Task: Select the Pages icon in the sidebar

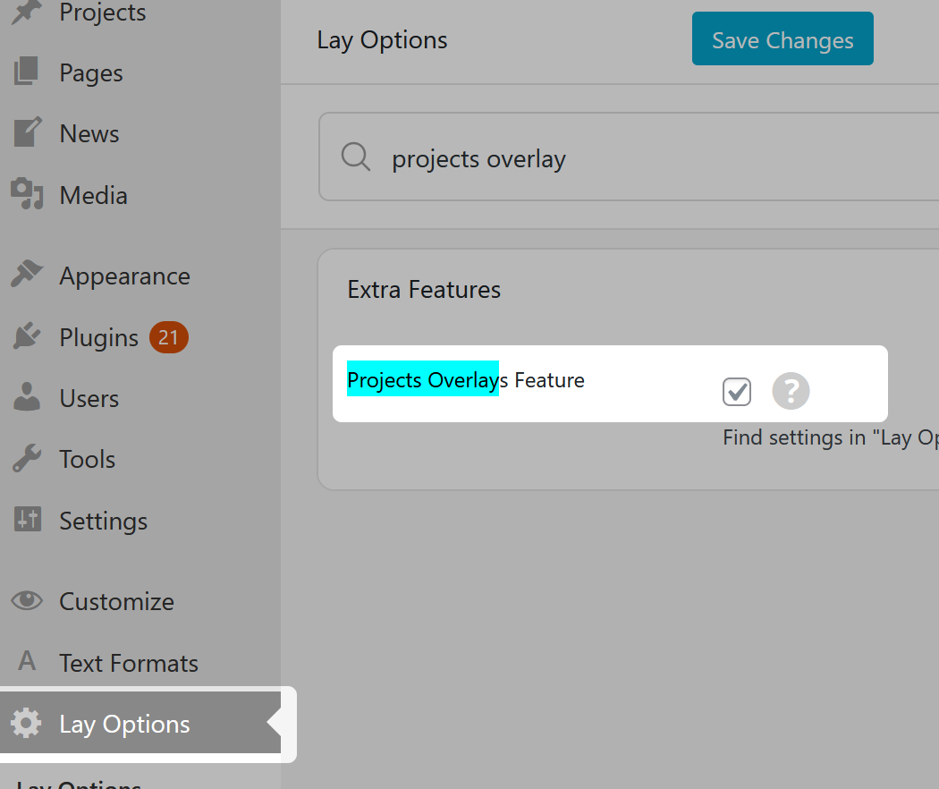Action: (x=27, y=72)
